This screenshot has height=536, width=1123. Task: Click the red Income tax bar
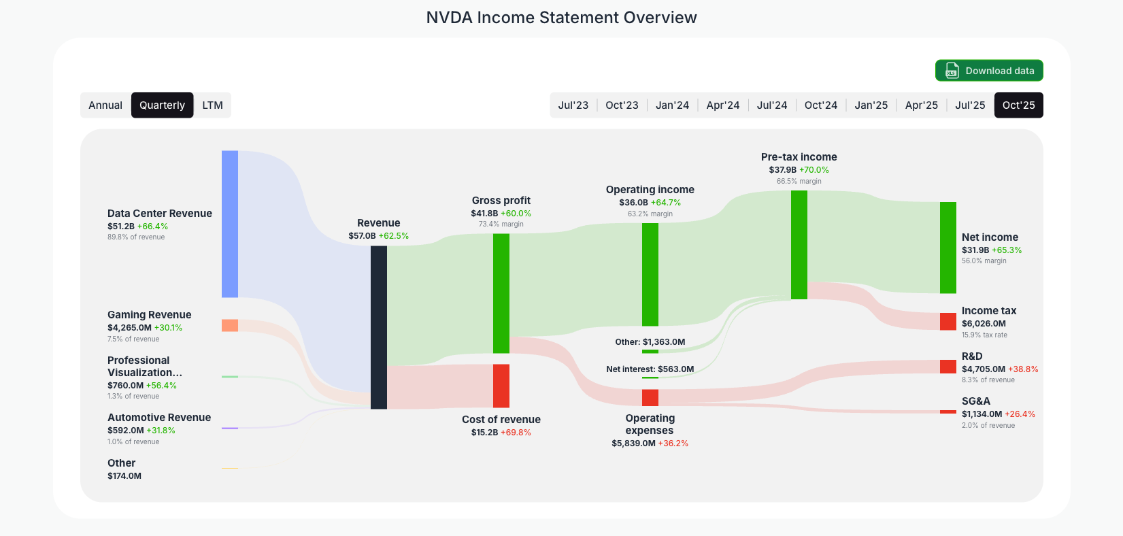coord(948,322)
